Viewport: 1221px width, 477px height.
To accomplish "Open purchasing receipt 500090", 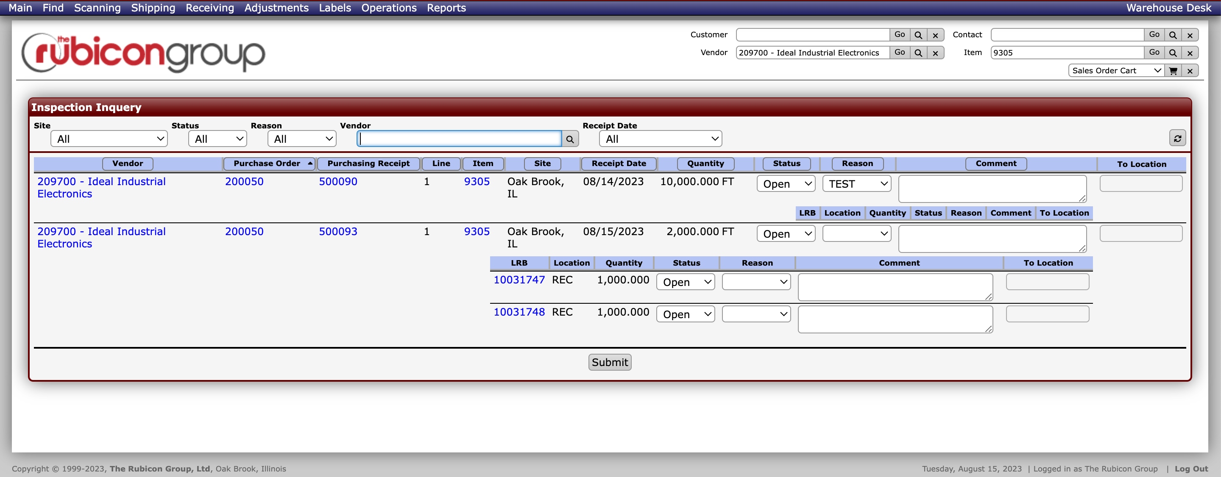I will (x=338, y=181).
